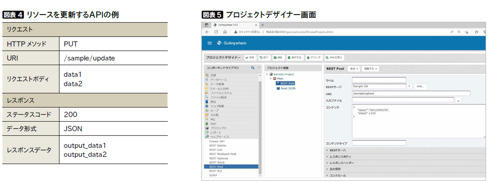Viewport: 488px width, 182px height.
Task: Select REST Multipart Post in component library
Action: pos(223,154)
